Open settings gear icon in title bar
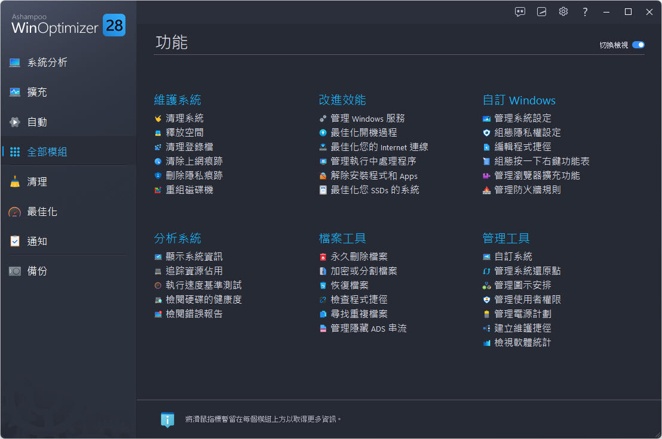662x439 pixels. click(x=563, y=12)
